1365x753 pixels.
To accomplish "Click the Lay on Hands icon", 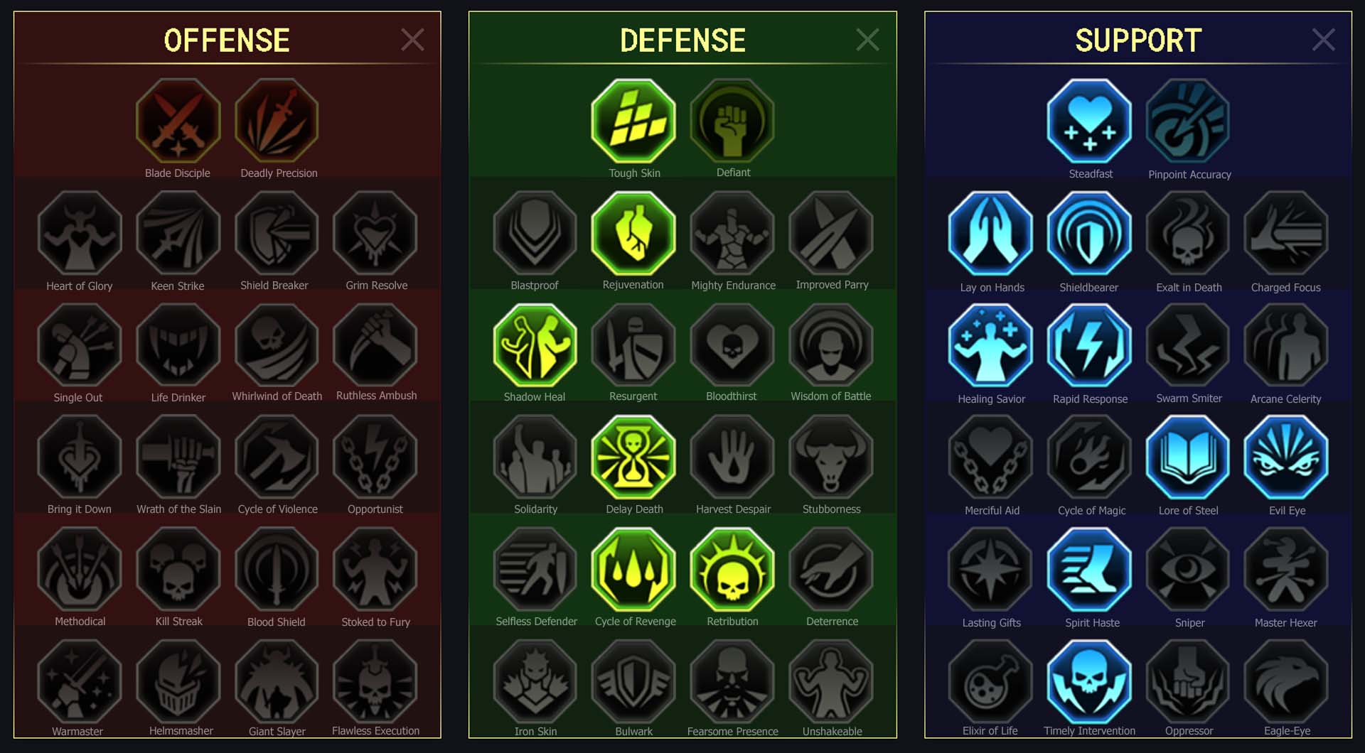I will [x=990, y=233].
